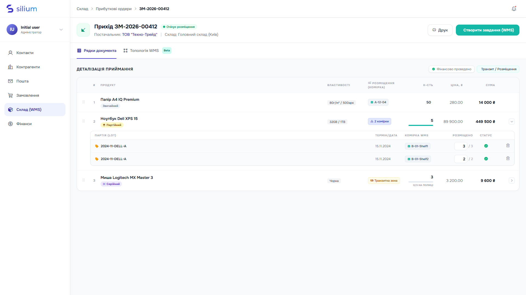Click the Рядки документа list icon
Image resolution: width=526 pixels, height=295 pixels.
(79, 51)
